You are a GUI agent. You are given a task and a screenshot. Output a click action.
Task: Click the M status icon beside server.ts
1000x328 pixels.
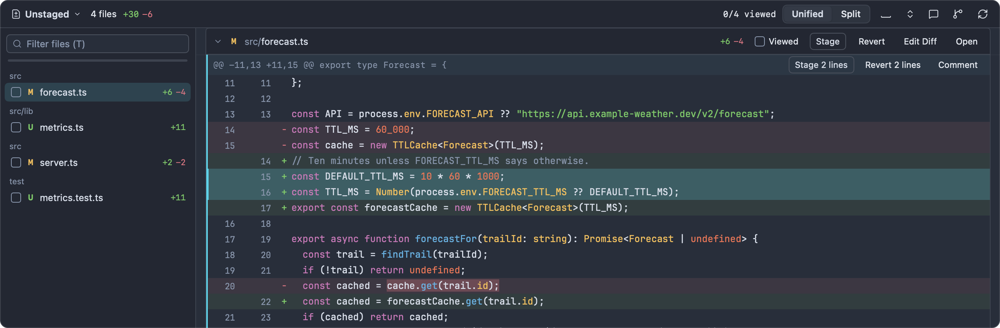30,162
